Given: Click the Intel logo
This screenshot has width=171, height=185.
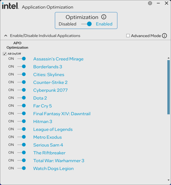Looking at the screenshot, I should click(10, 6).
